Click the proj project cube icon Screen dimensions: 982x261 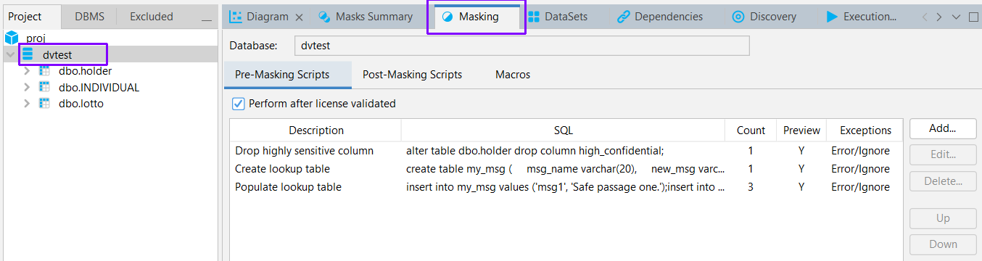click(12, 38)
